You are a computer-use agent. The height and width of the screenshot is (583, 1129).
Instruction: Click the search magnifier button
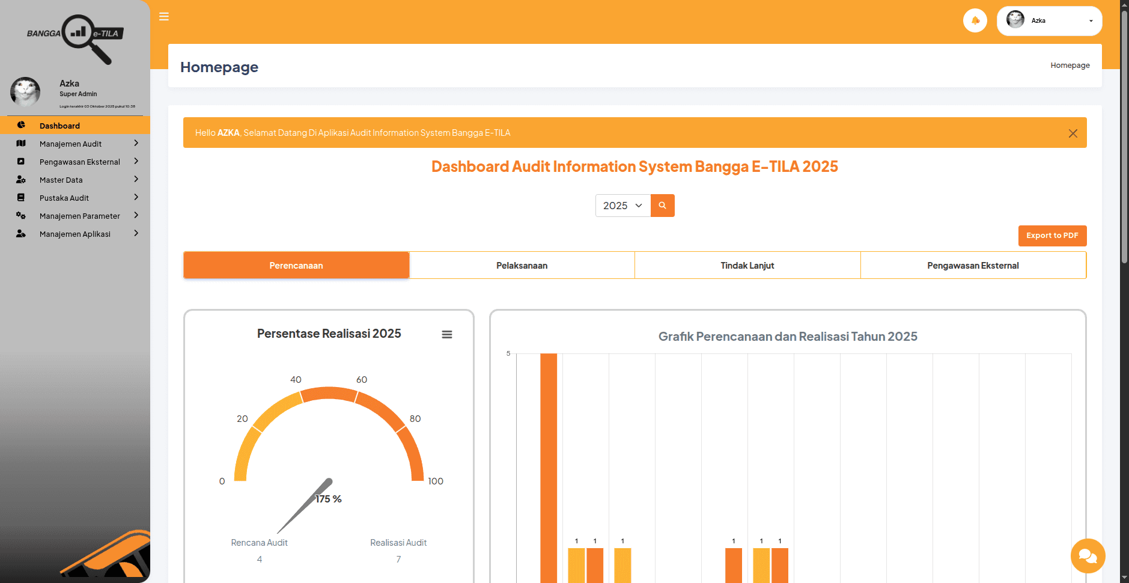tap(662, 205)
